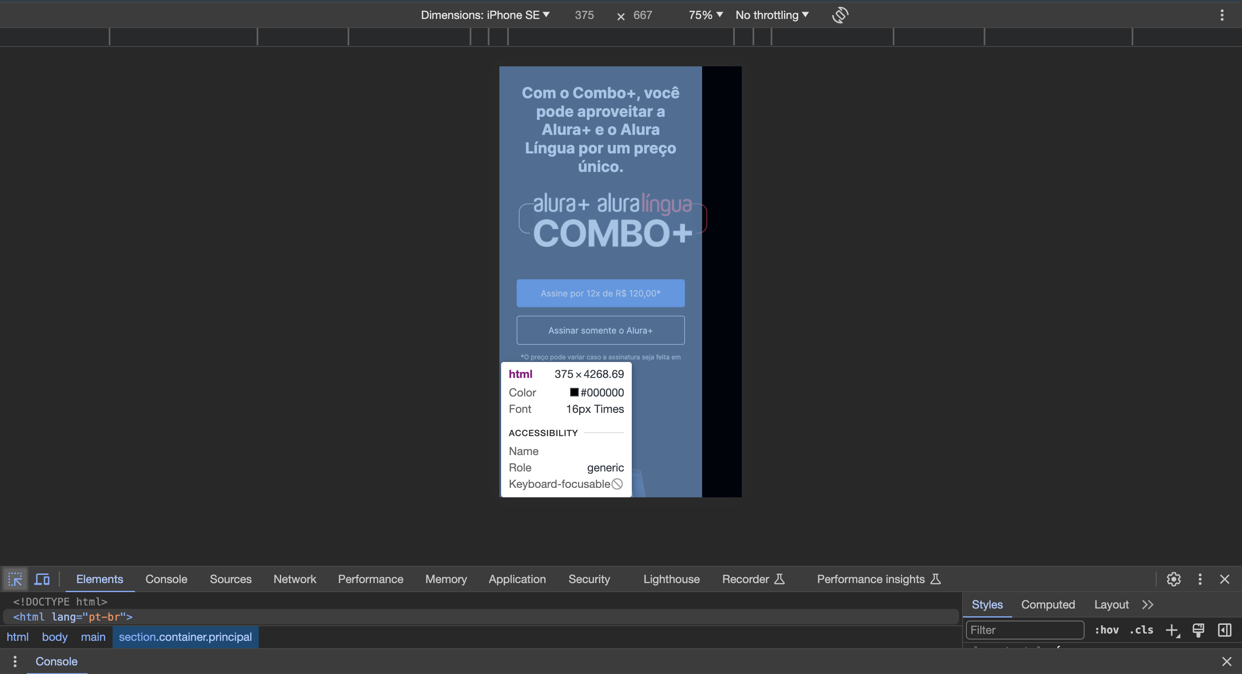Select the Styles sidebar tab
Screen dimensions: 1242x674
[987, 605]
